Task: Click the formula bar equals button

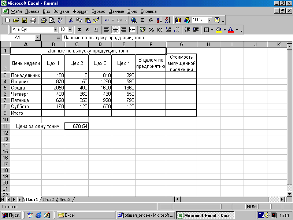Action: [58, 38]
